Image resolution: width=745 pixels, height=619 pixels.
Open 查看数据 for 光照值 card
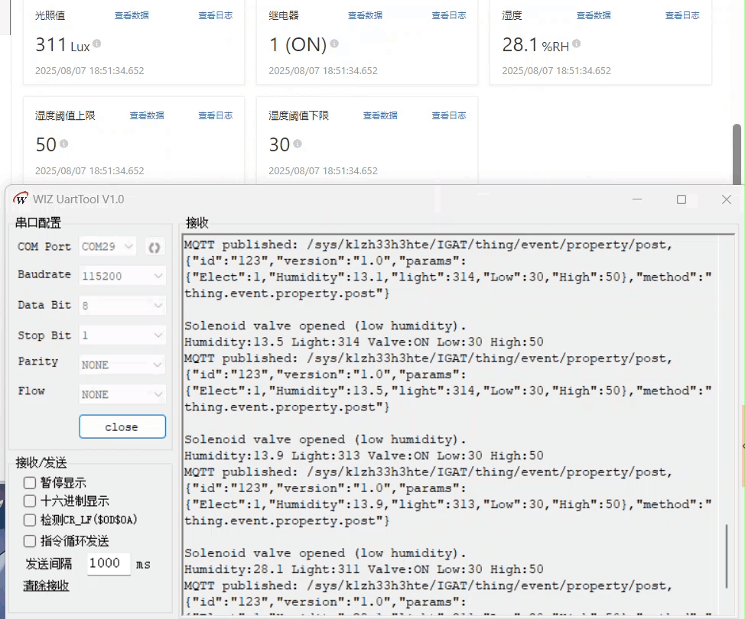132,15
